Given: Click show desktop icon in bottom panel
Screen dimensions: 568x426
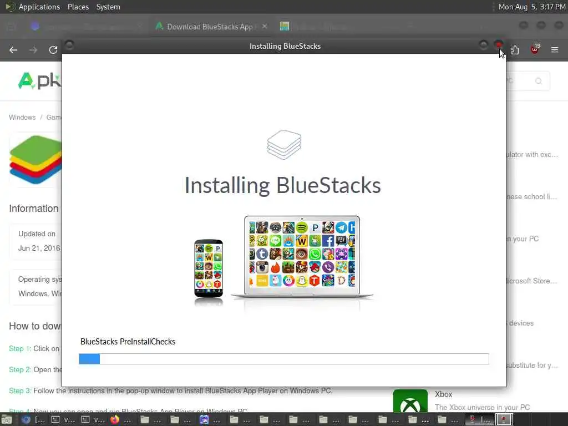Looking at the screenshot, I should click(7, 420).
